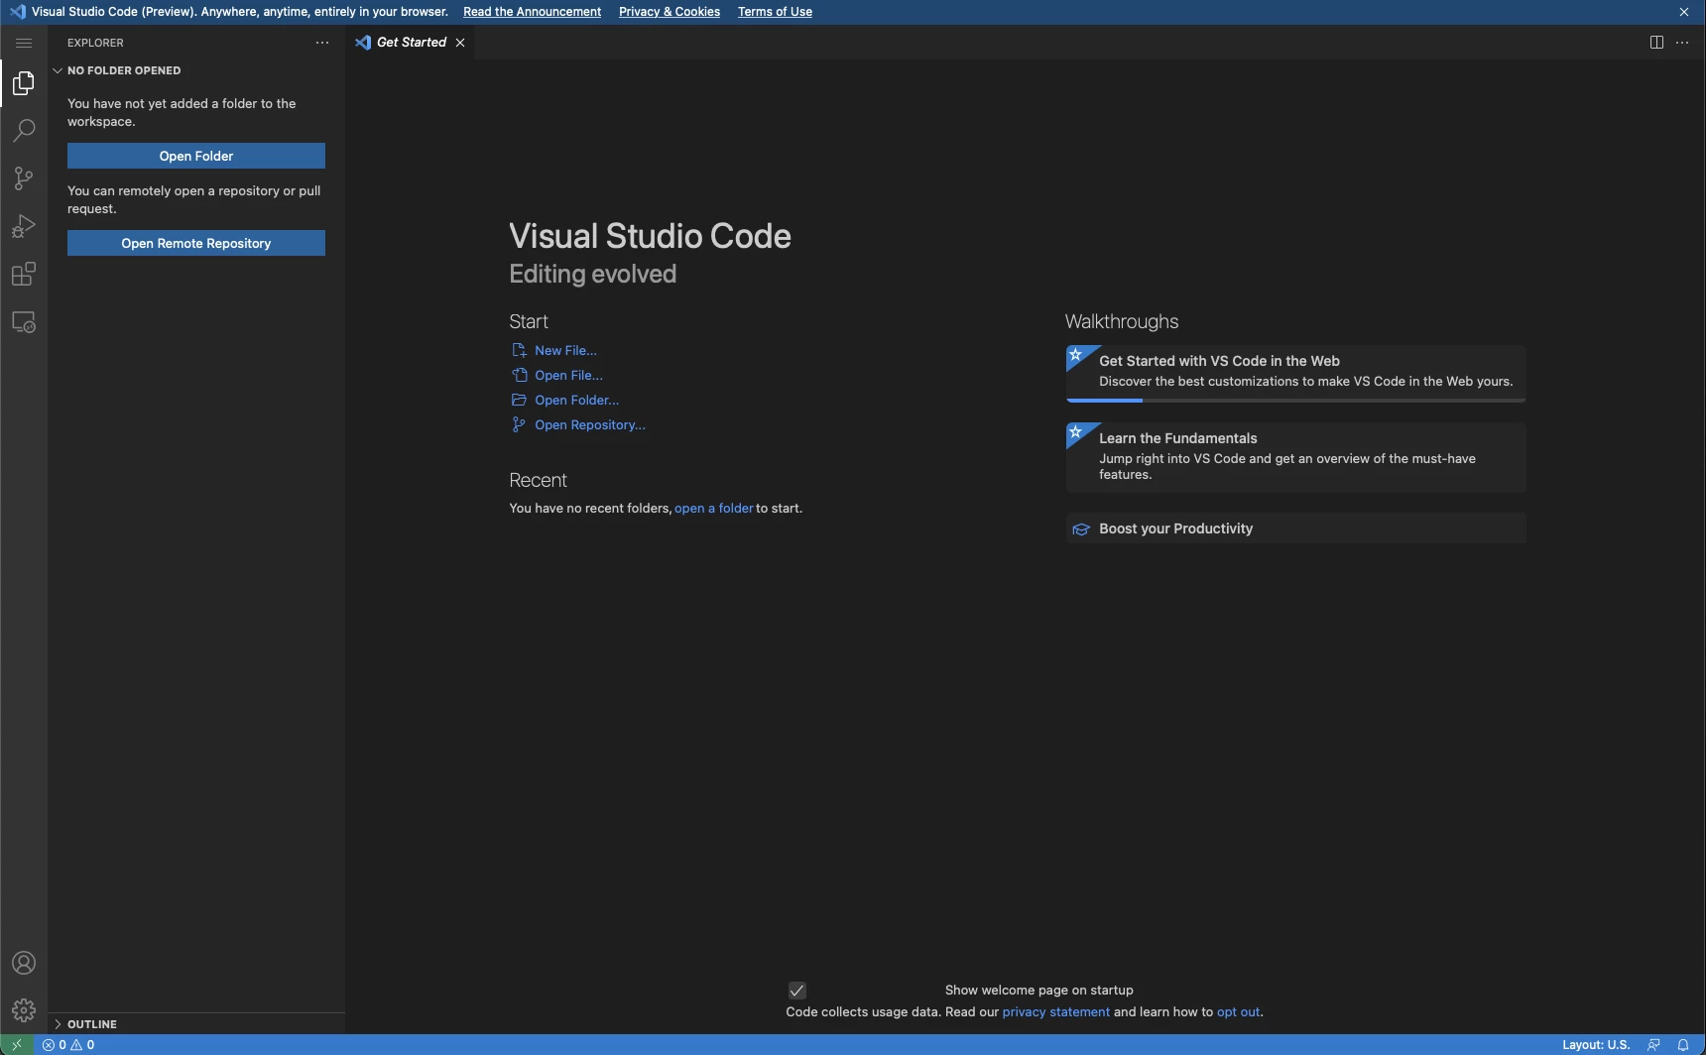The image size is (1706, 1055).
Task: Open editor more actions ellipsis
Action: pyautogui.click(x=1682, y=43)
